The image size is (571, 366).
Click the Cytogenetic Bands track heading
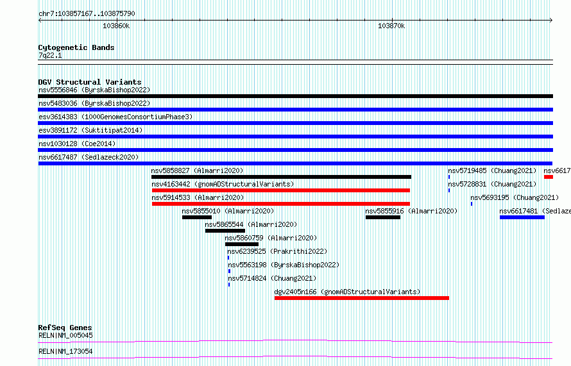[76, 47]
